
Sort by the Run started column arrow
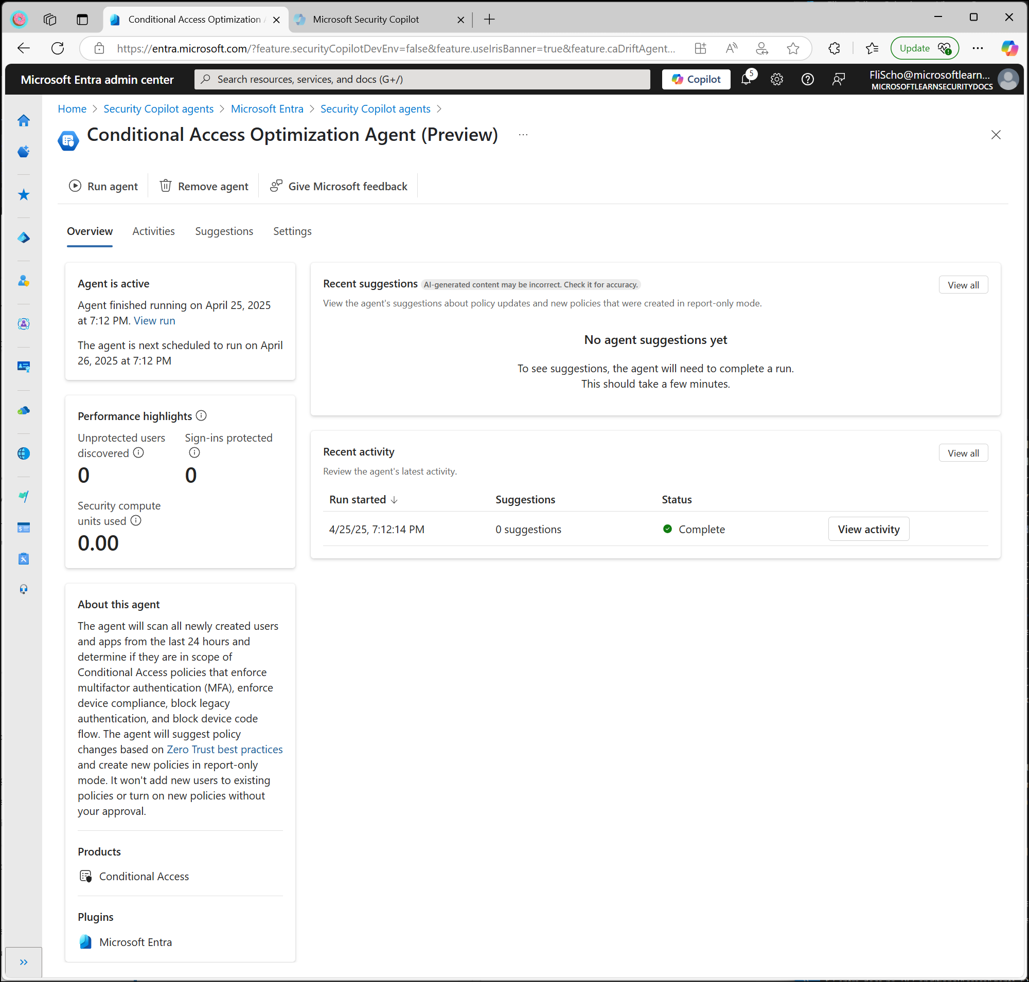pyautogui.click(x=395, y=500)
